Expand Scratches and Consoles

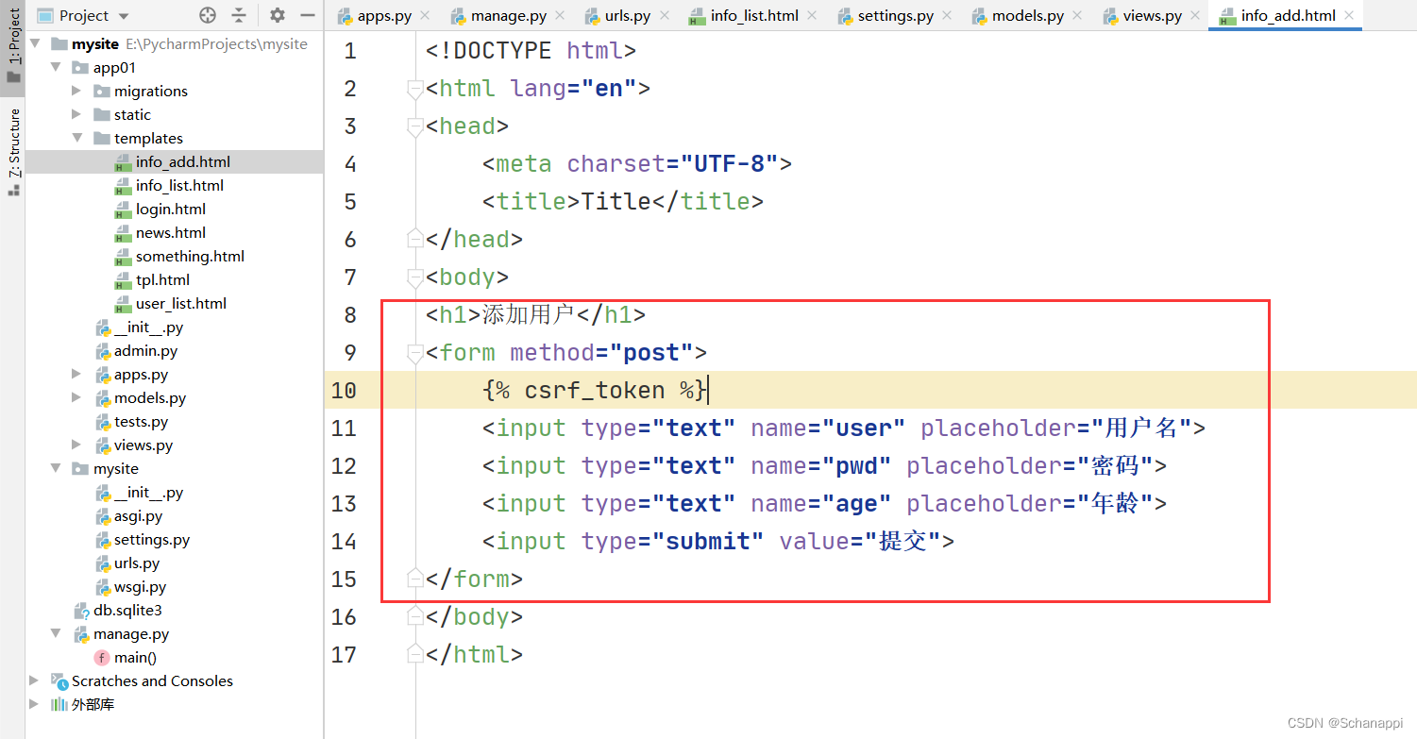35,680
